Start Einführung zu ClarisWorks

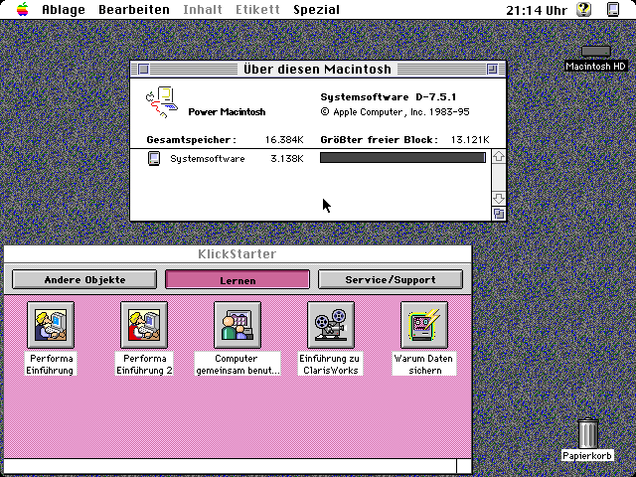[331, 325]
